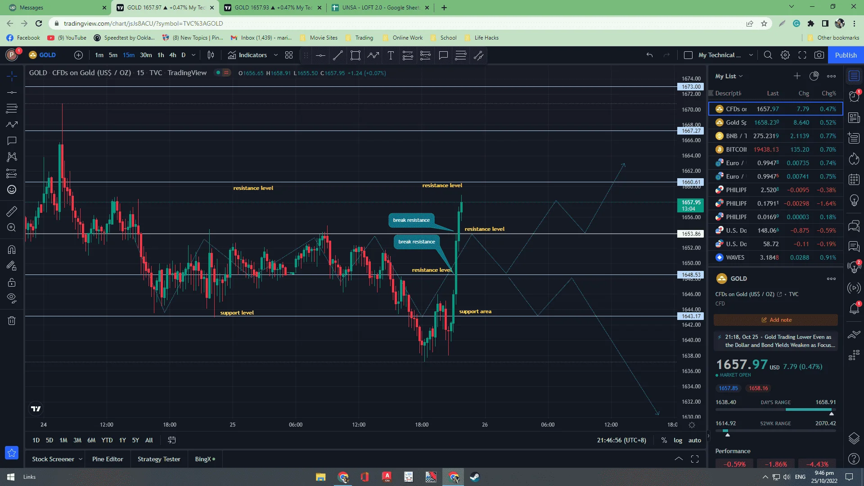Open the left sidebar pattern (XABCD) tools
This screenshot has width=864, height=486.
click(x=12, y=157)
